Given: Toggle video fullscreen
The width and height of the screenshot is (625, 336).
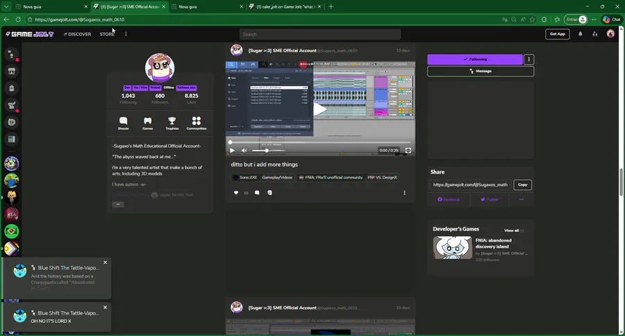Looking at the screenshot, I should point(408,151).
